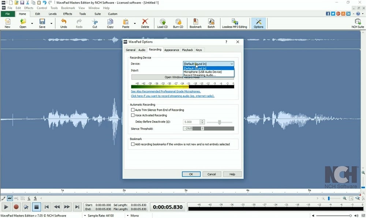Rewind the audio
Viewport: 366px width, 218px height.
[x=57, y=207]
